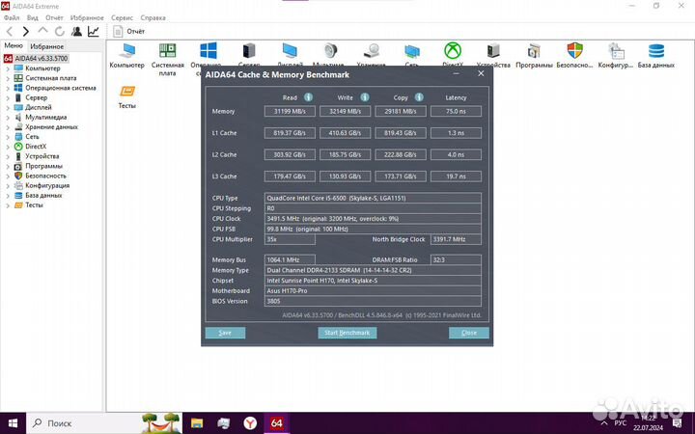This screenshot has height=434, width=695.
Task: Select Безопасность in the tree
Action: click(x=45, y=176)
